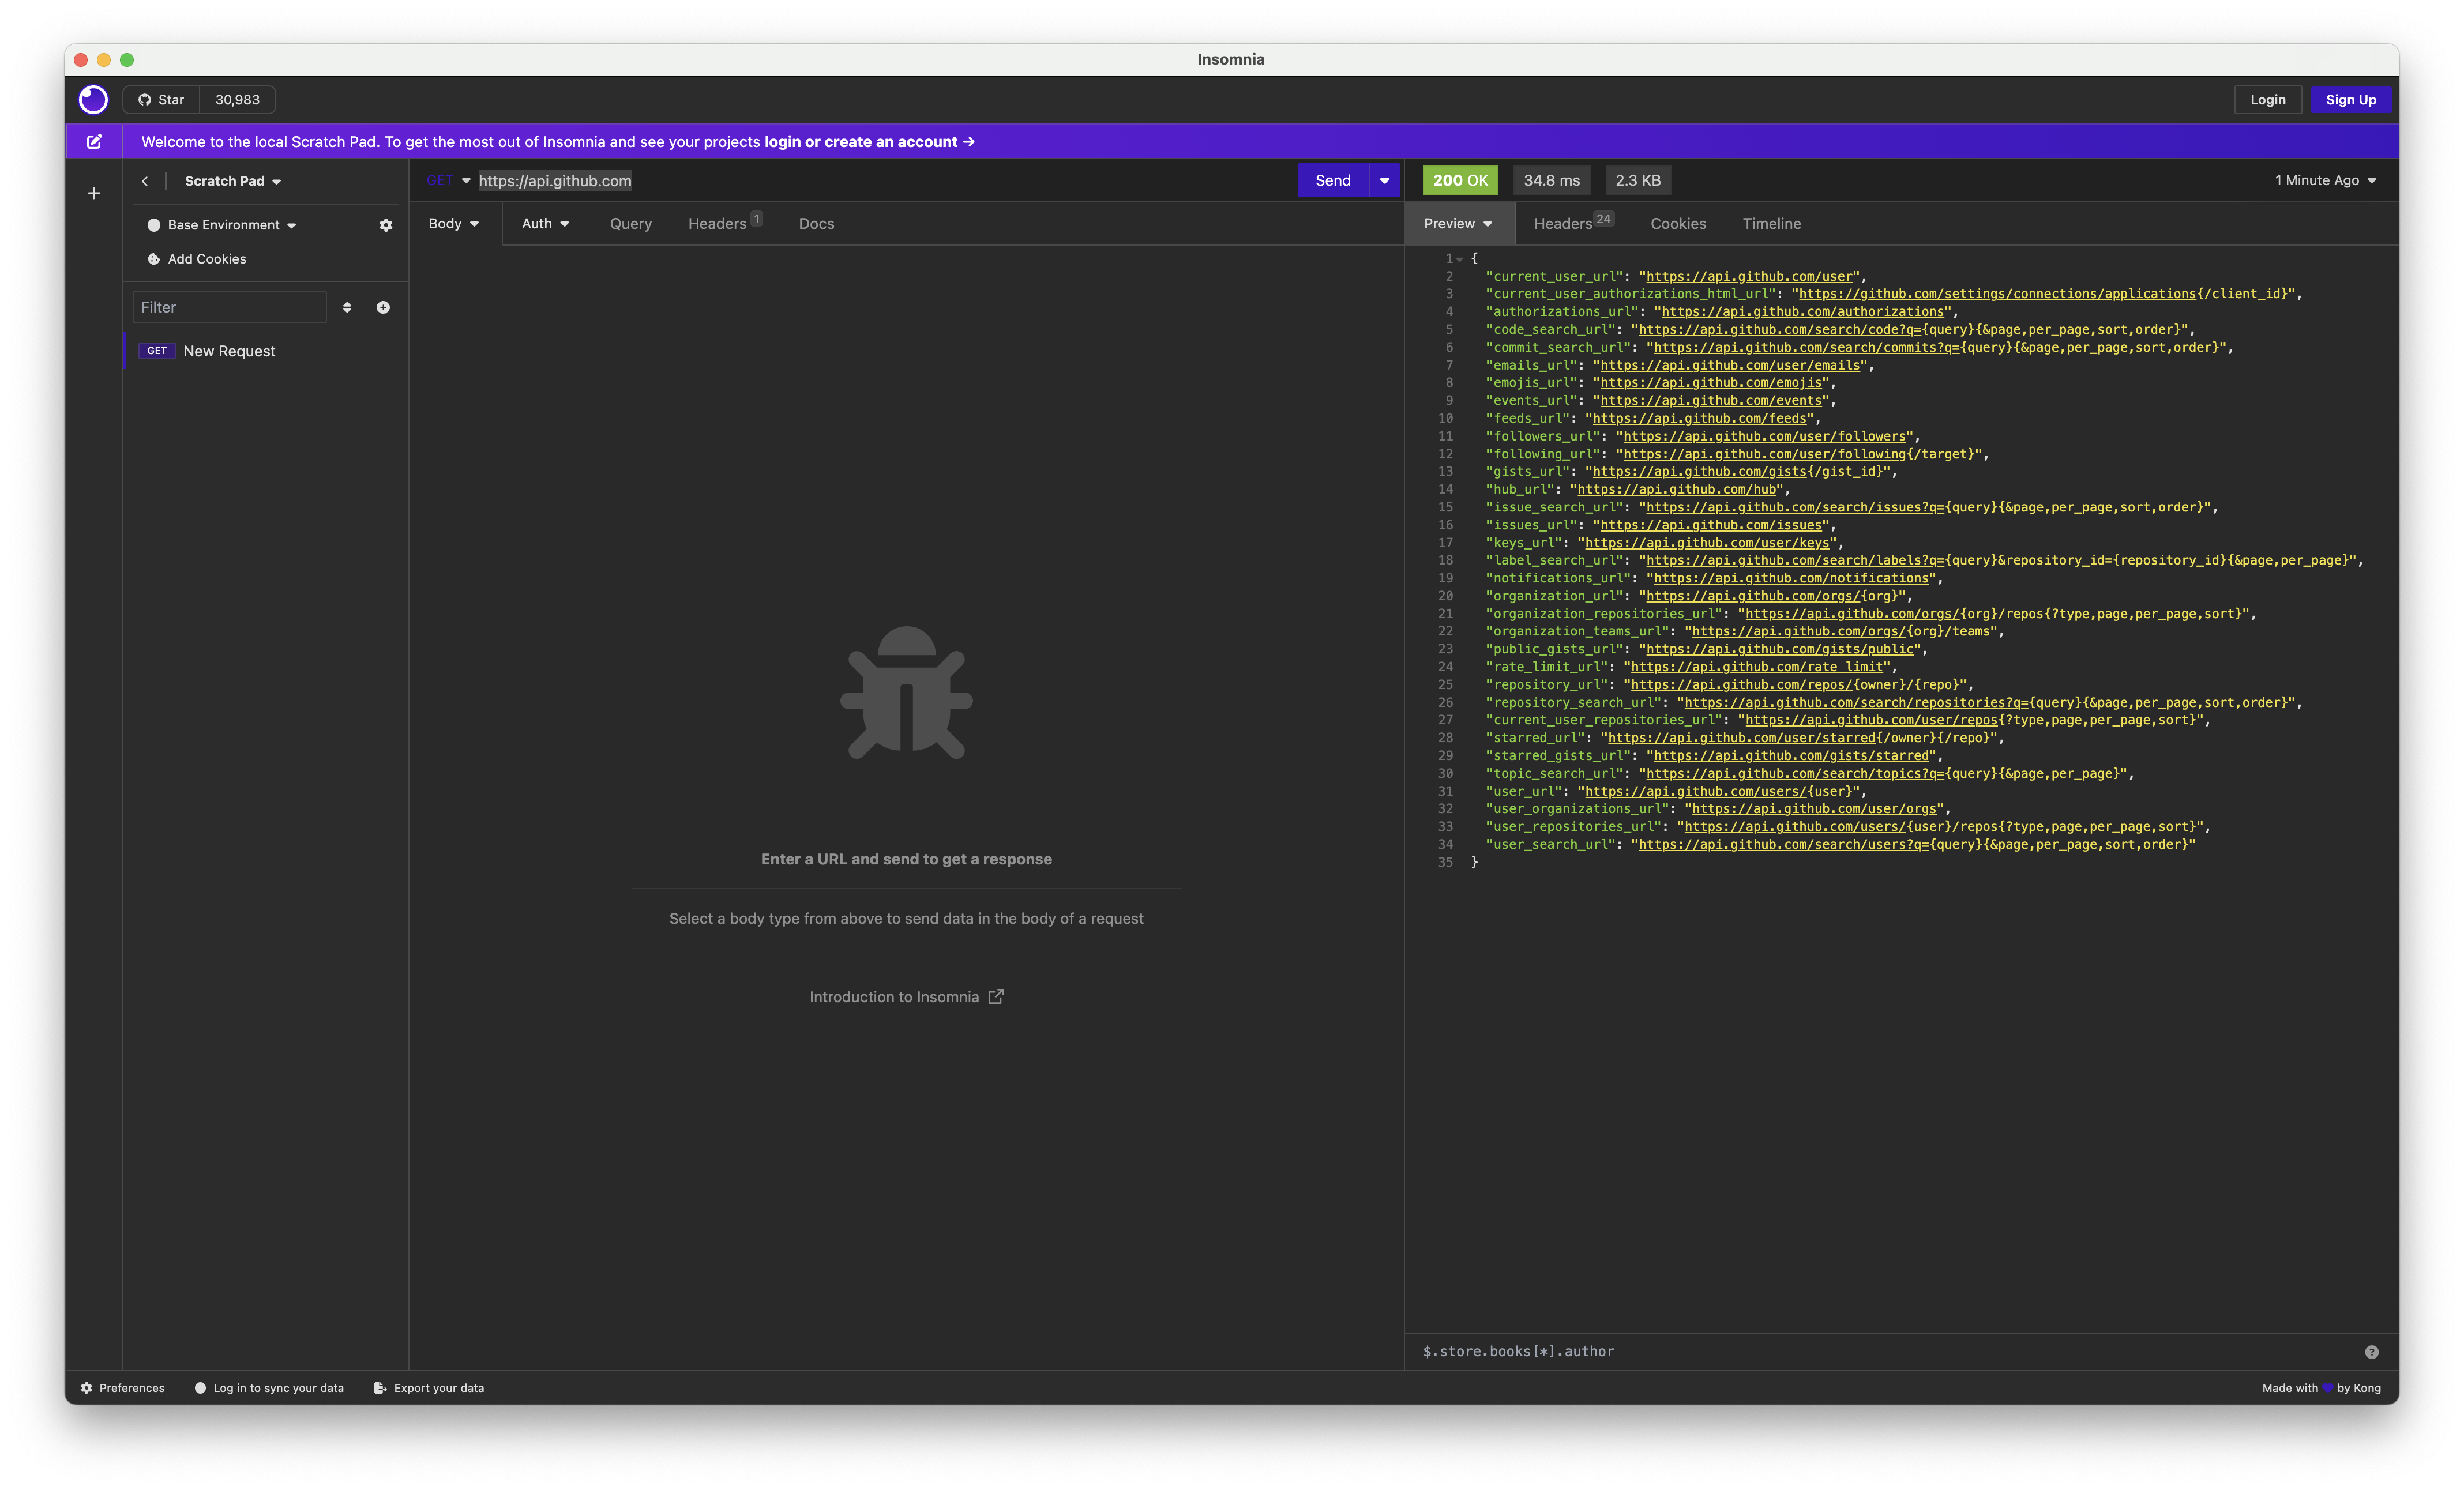Open the public_gists_url link

(x=1780, y=649)
